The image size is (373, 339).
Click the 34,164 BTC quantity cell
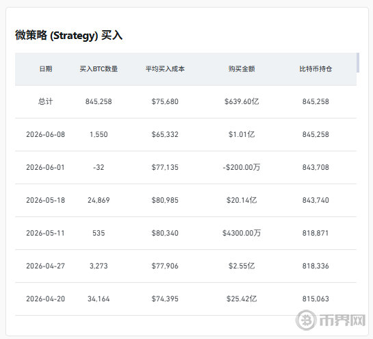coord(99,299)
